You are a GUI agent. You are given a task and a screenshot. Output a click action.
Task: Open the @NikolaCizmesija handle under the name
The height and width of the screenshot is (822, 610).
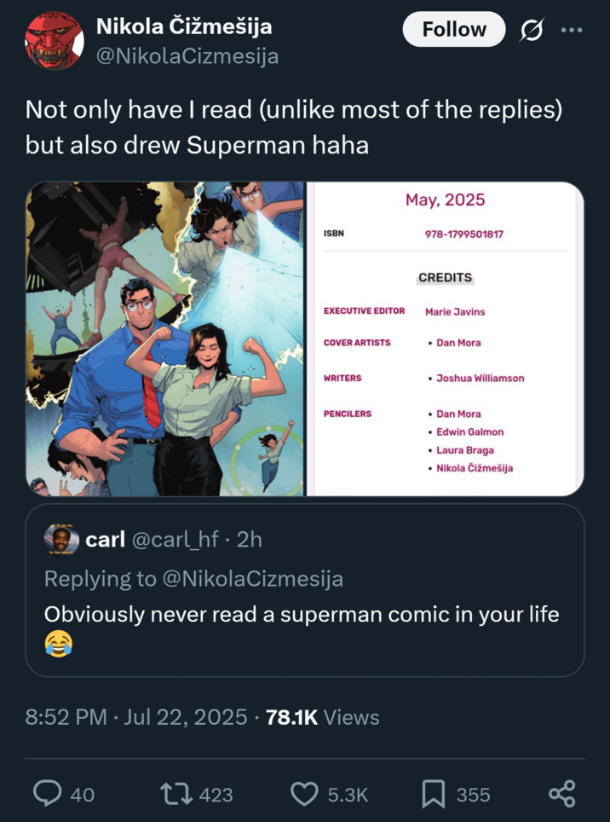coord(187,57)
